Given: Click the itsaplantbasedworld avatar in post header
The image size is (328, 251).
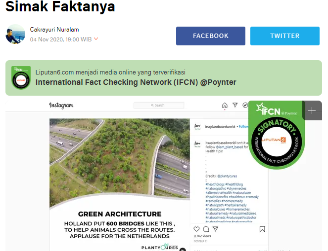Looking at the screenshot, I should (x=197, y=127).
